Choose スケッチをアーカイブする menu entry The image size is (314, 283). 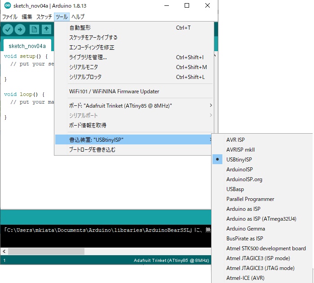(134, 37)
